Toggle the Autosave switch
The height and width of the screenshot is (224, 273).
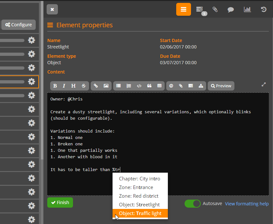[192, 204]
